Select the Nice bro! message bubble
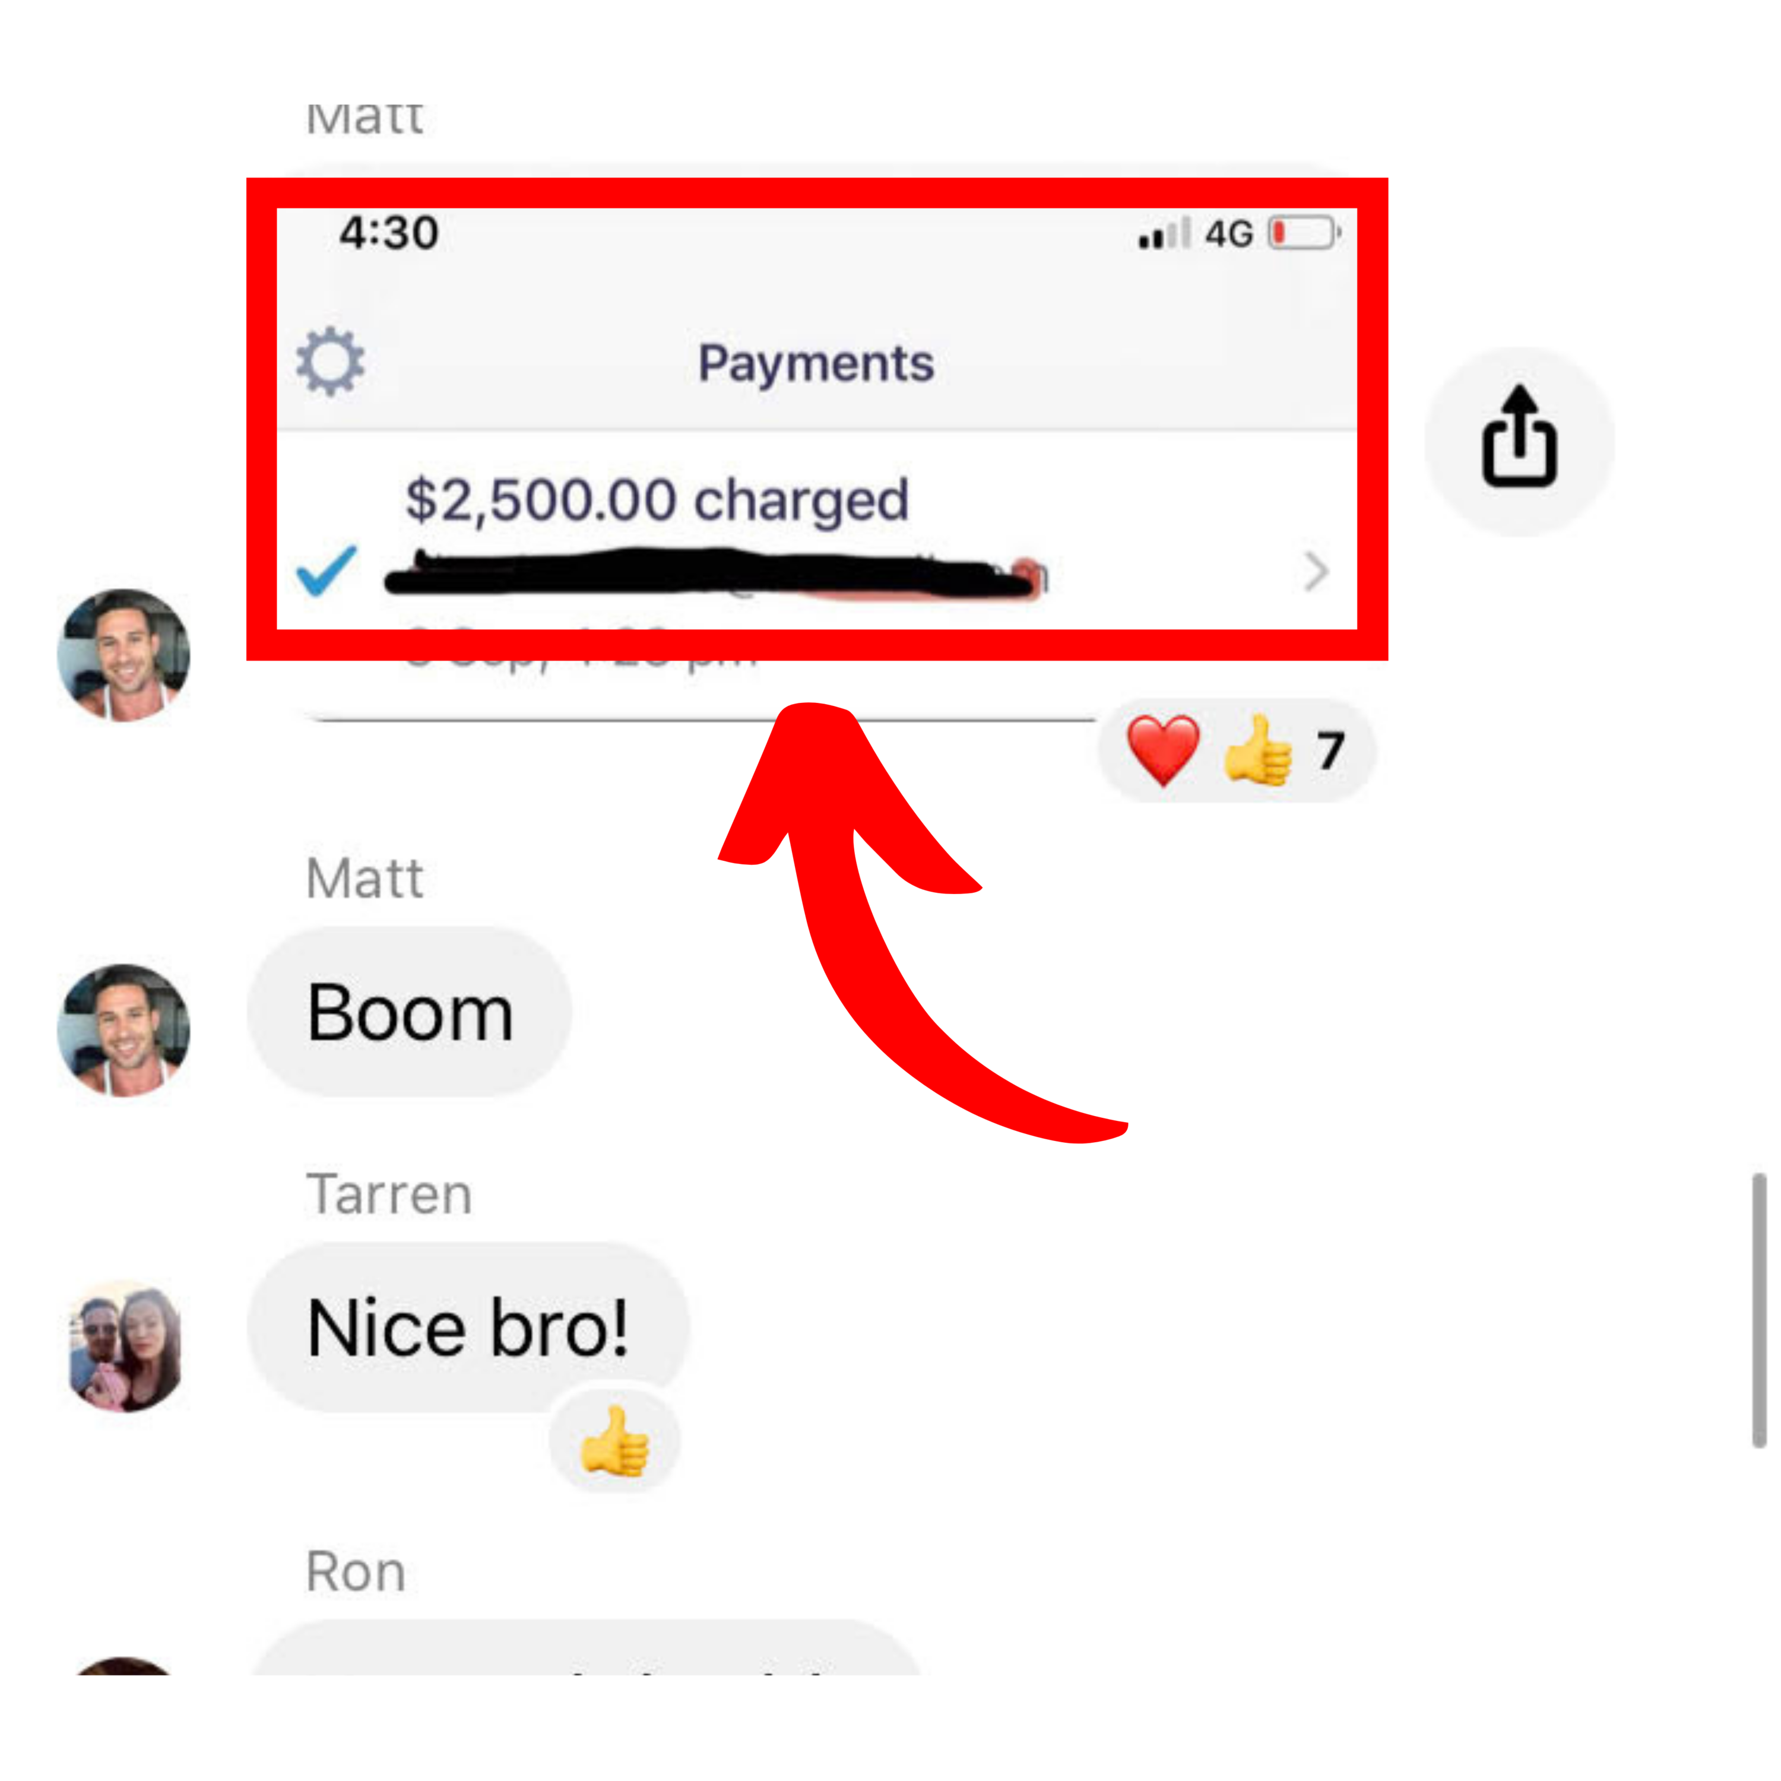The image size is (1781, 1781). pos(468,1326)
